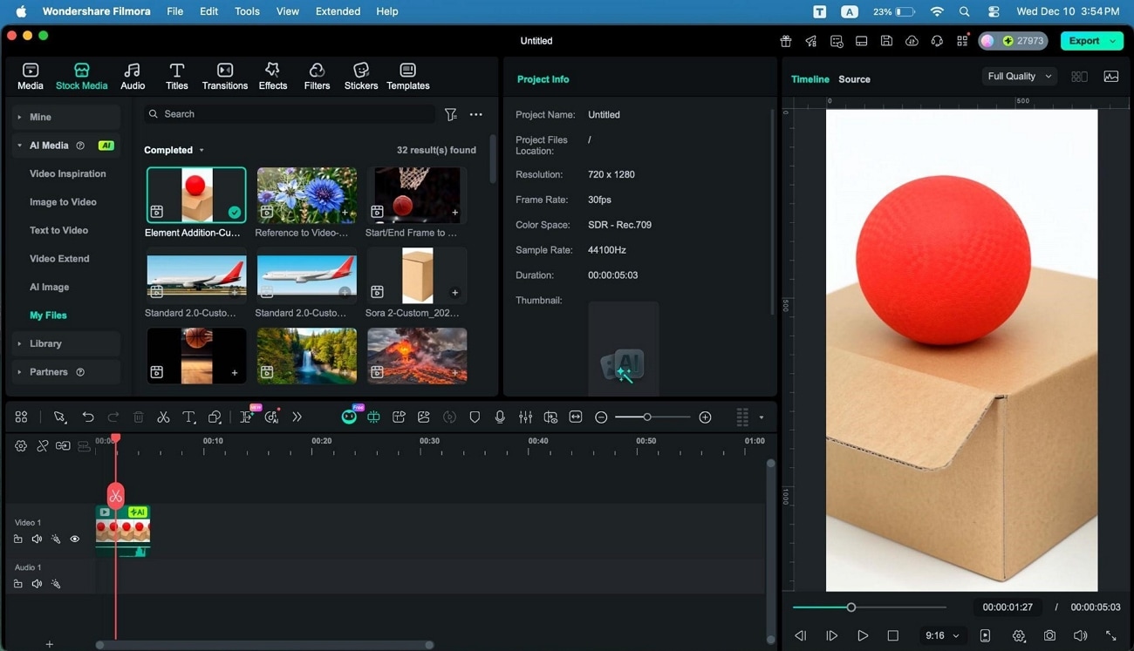The image size is (1134, 651).
Task: Open the search filter icon in Stock Media
Action: (451, 114)
